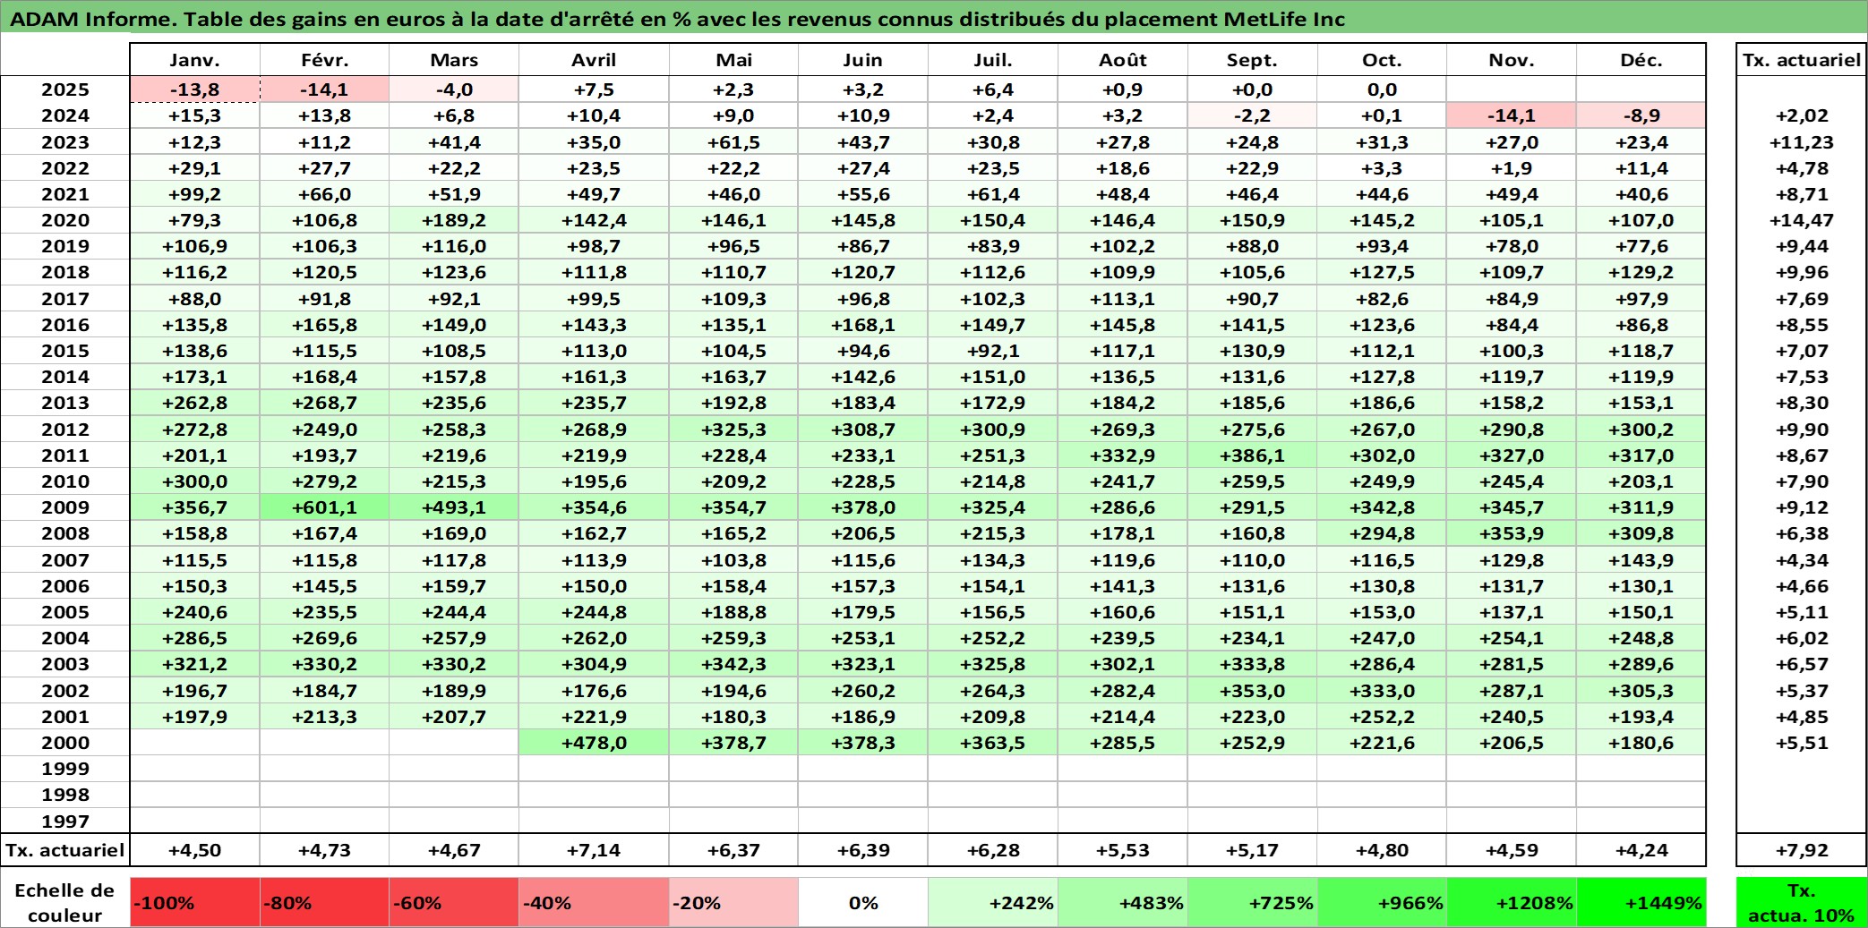Select cell -14,1 in the 2025 row
1868x928 pixels.
[324, 89]
